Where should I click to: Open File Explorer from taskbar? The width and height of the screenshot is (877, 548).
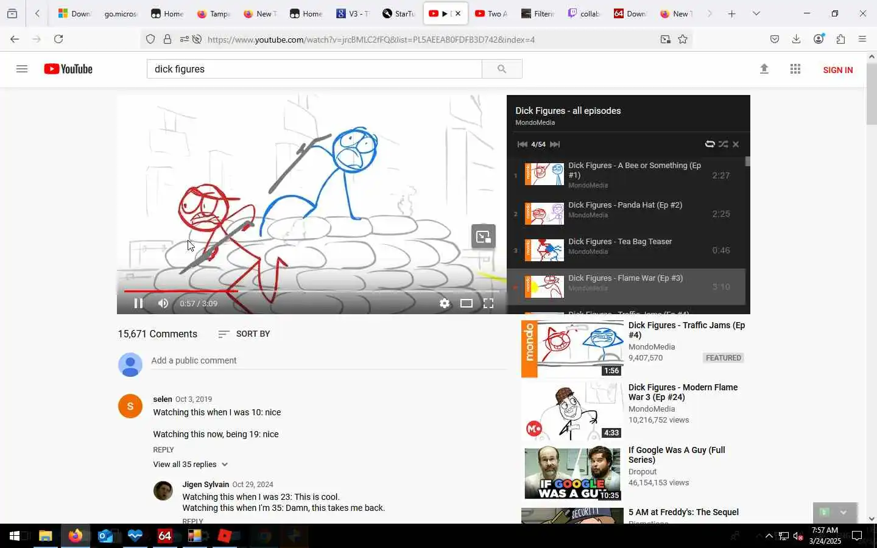pyautogui.click(x=46, y=536)
